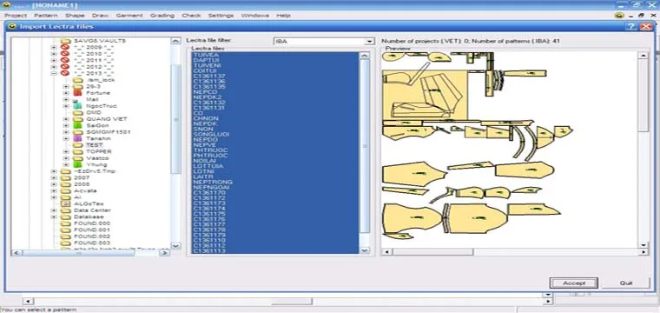Open the Shape menu
The height and width of the screenshot is (313, 660).
[x=75, y=15]
